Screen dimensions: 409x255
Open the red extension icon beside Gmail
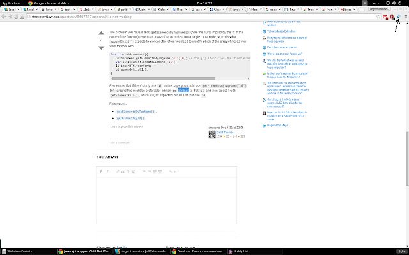pos(392,17)
